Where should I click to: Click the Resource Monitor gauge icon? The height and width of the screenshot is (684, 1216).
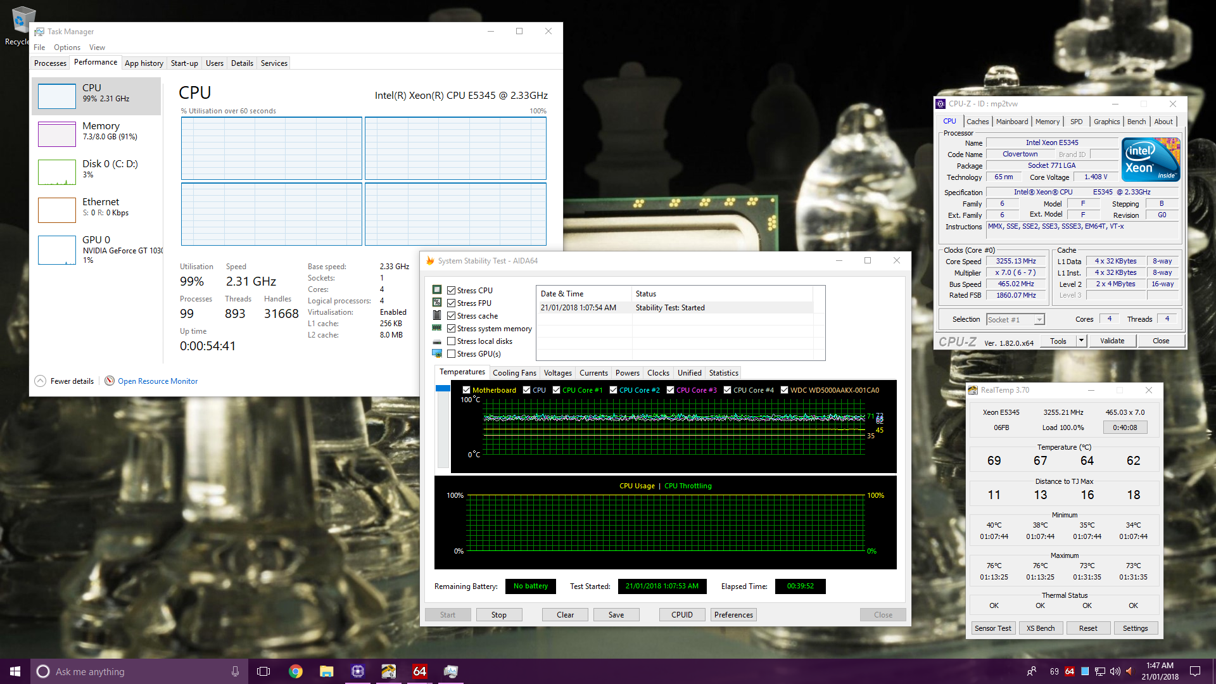110,381
